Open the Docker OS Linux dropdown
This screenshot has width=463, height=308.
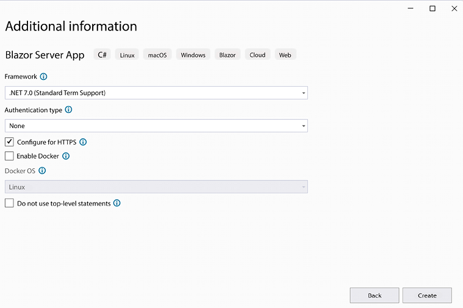156,187
